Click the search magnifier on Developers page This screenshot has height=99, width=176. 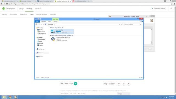171,9
